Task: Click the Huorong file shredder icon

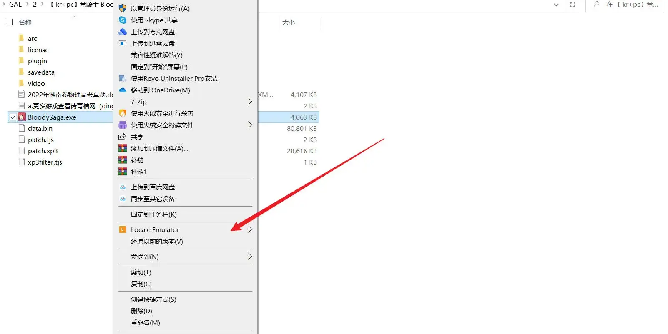Action: click(123, 125)
